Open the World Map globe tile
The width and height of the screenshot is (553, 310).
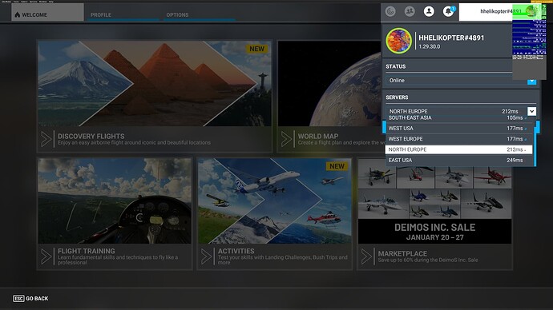329,83
